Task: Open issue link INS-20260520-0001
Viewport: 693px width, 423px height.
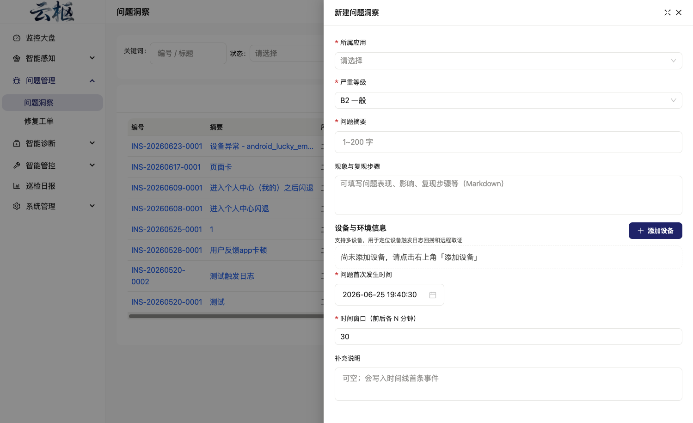Action: click(x=166, y=302)
